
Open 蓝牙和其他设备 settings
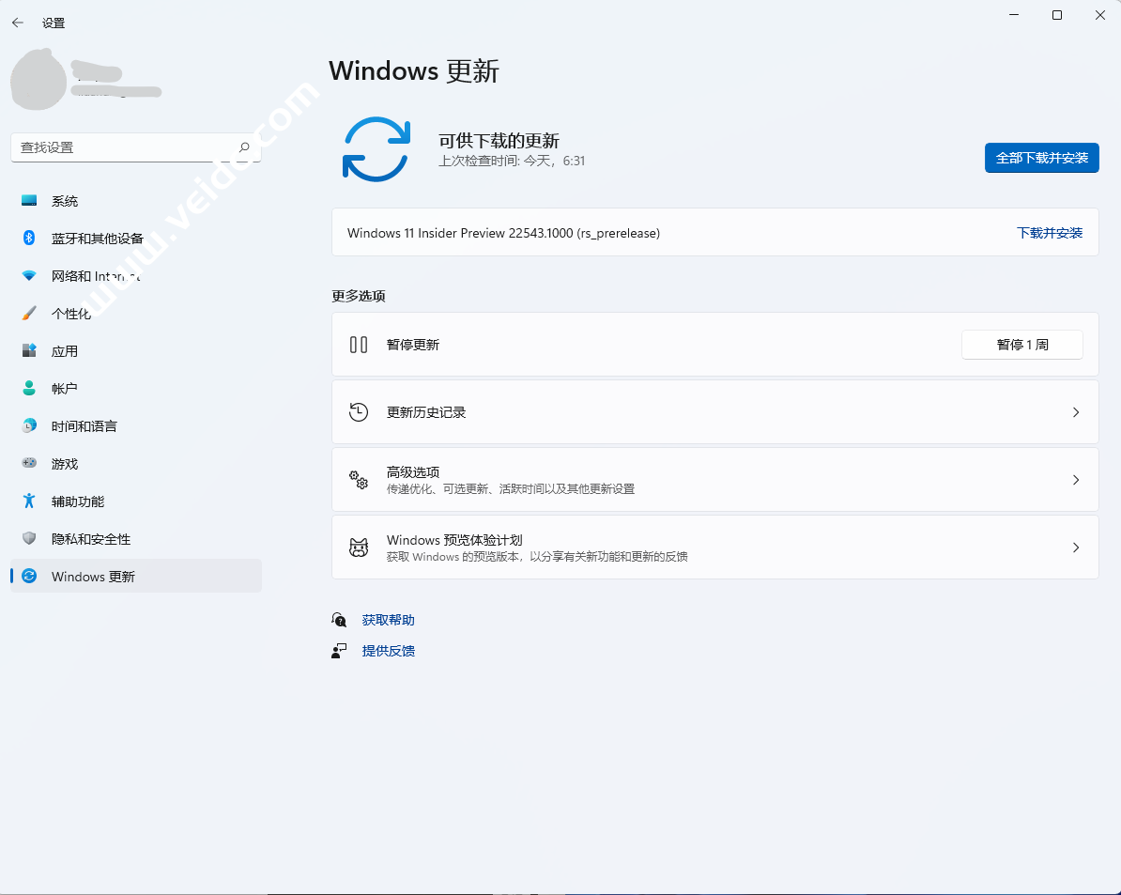(27, 238)
